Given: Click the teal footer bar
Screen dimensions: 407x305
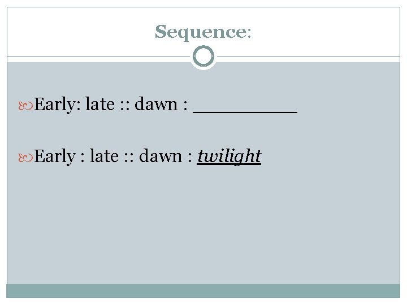Looking at the screenshot, I should 203,290.
